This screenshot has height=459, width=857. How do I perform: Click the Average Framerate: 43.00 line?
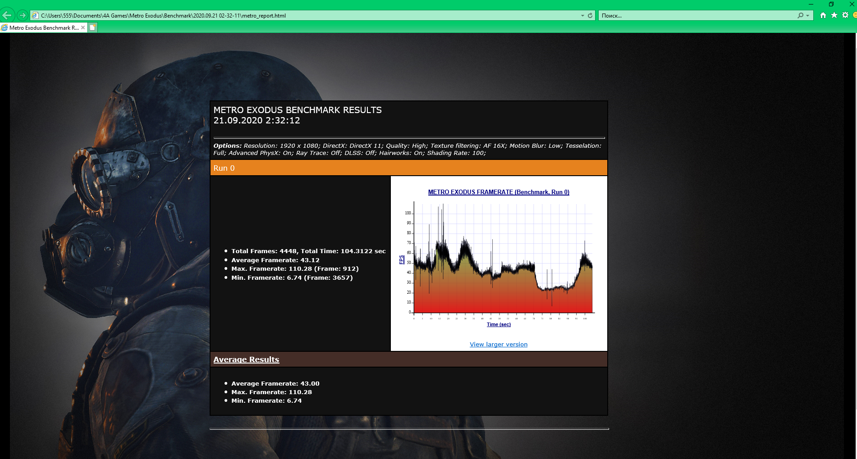(x=275, y=383)
